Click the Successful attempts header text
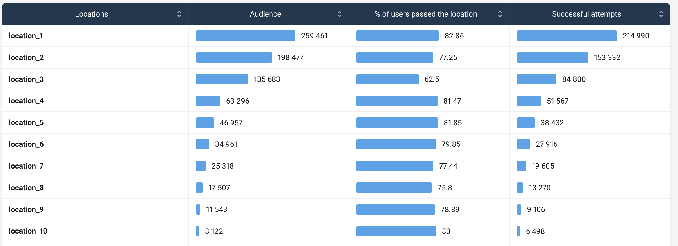Image resolution: width=678 pixels, height=246 pixels. click(586, 14)
